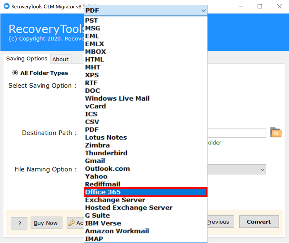The width and height of the screenshot is (289, 243).
Task: Pick HTML as the saving option
Action: coord(146,59)
